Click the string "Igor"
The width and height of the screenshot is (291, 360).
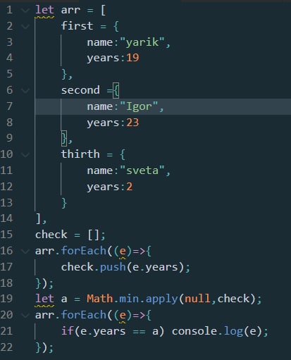139,107
